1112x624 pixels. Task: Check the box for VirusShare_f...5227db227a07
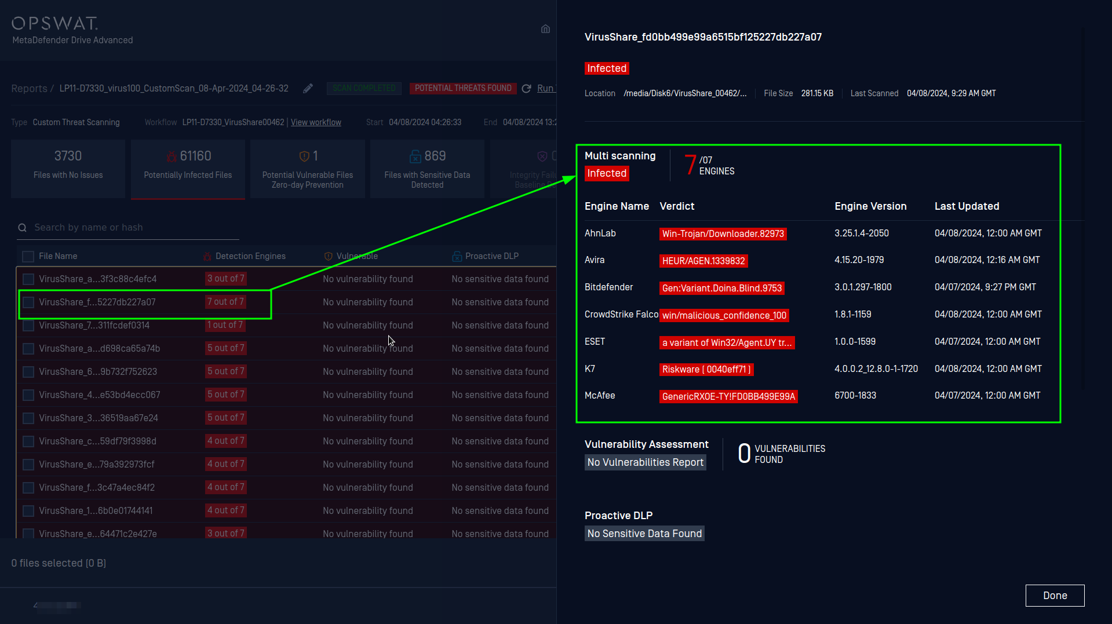coord(28,302)
